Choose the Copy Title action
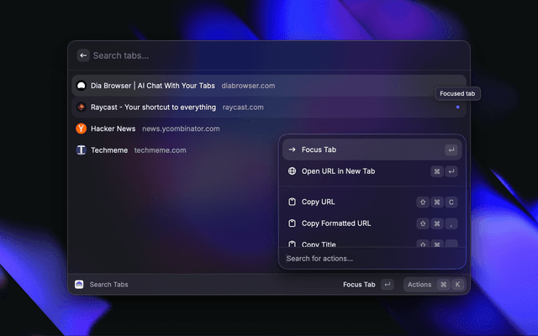 click(x=319, y=244)
